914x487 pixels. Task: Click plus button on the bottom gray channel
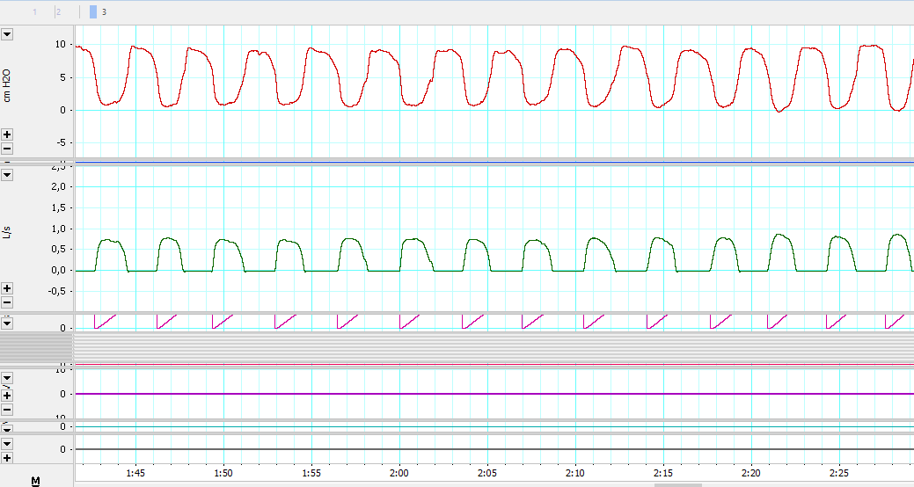[7, 458]
